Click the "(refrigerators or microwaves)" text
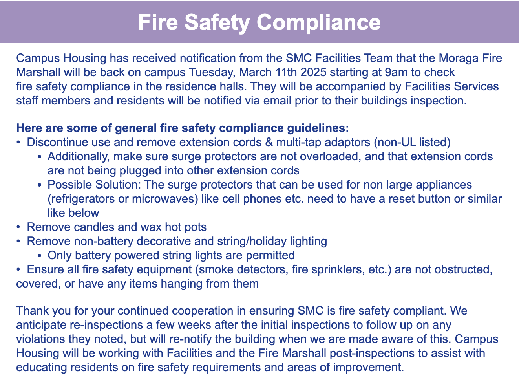The width and height of the screenshot is (519, 381). pos(122,199)
